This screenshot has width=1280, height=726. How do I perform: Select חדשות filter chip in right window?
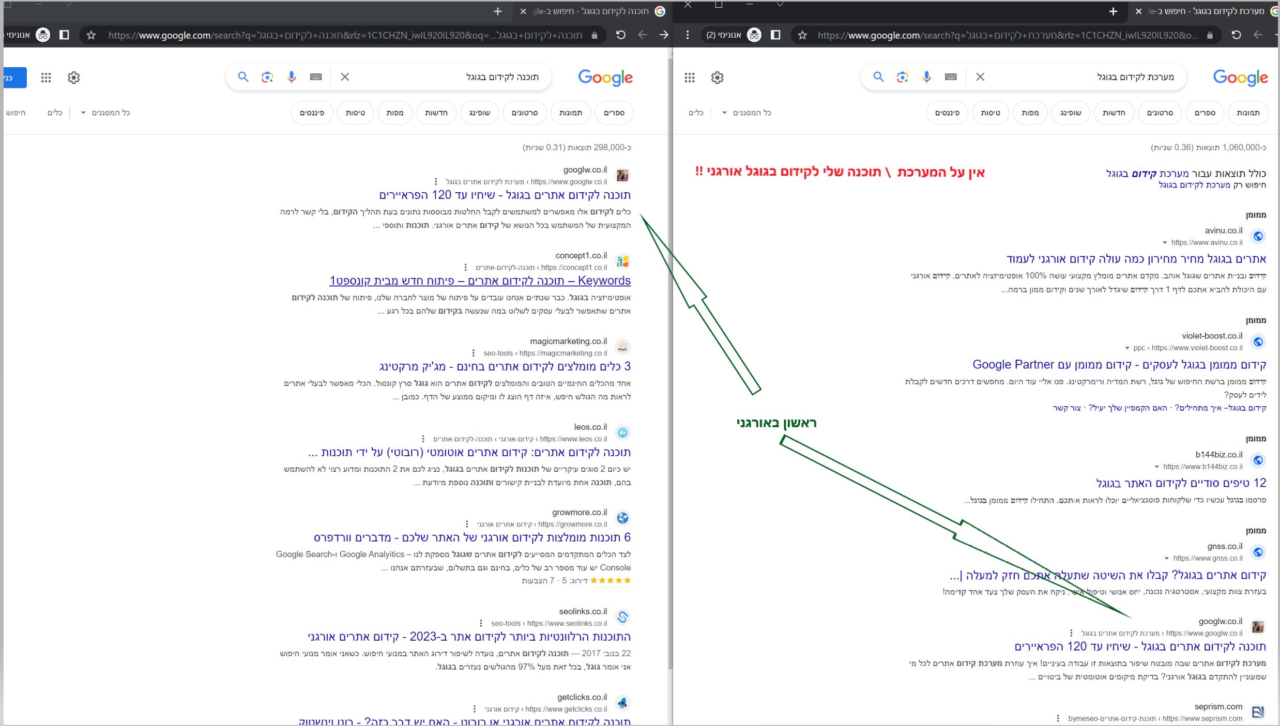pos(1114,113)
